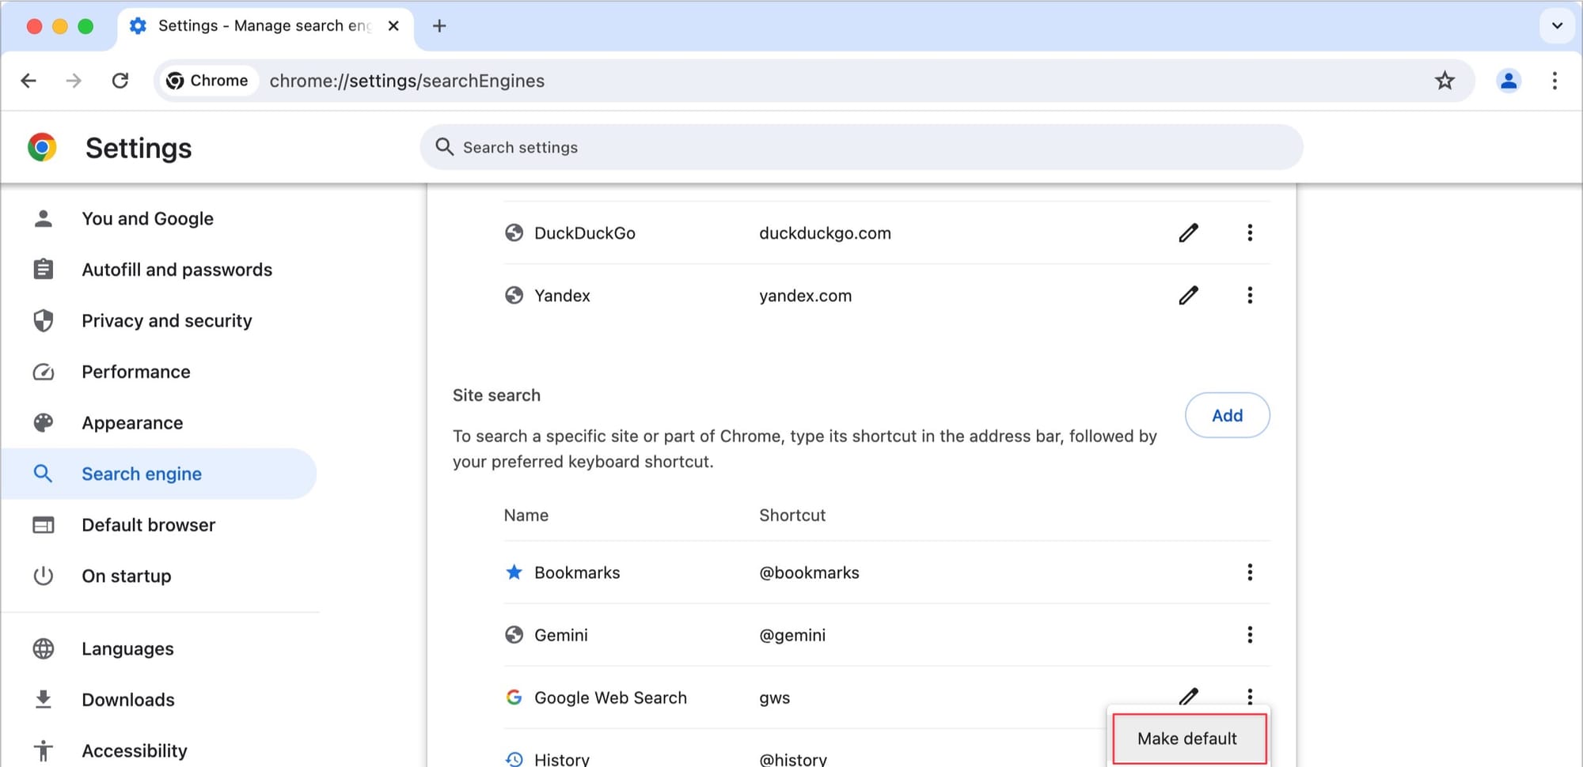The width and height of the screenshot is (1583, 767).
Task: Click the DuckDuckGo engine name
Action: pyautogui.click(x=585, y=233)
